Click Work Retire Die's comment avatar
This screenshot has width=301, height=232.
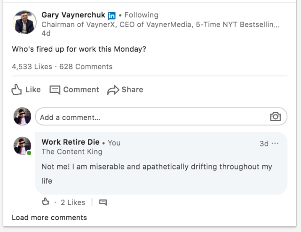(22, 146)
